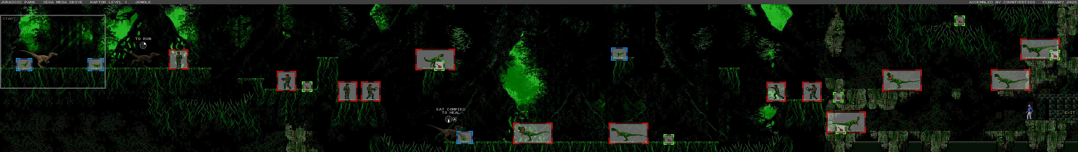Click the ghost raptor running beneath the TO RUN hint
Viewport: 1078px width, 152px height.
[x=145, y=59]
